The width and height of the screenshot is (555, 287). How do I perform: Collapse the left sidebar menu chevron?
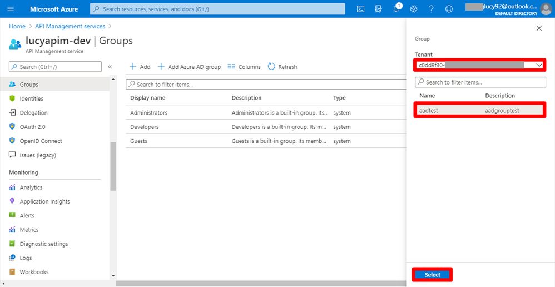(110, 67)
